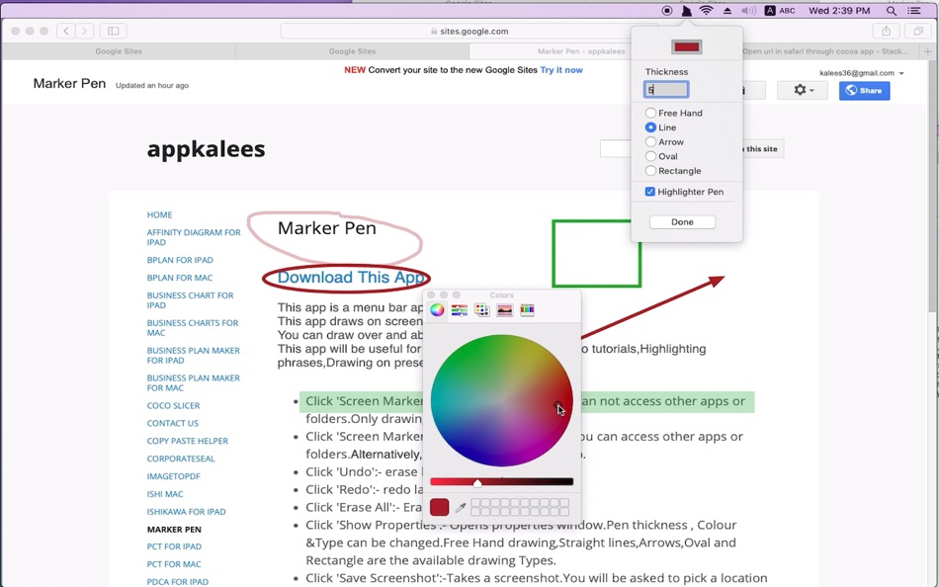
Task: Pick the eyedropper tool in Colors
Action: (461, 508)
